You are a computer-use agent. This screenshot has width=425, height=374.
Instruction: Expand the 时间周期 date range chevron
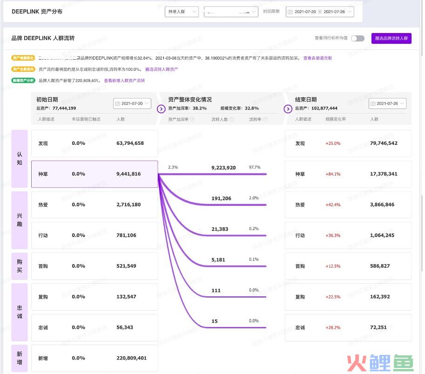click(x=350, y=12)
